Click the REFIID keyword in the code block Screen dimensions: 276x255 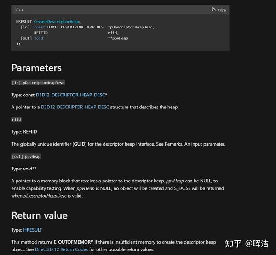point(40,33)
